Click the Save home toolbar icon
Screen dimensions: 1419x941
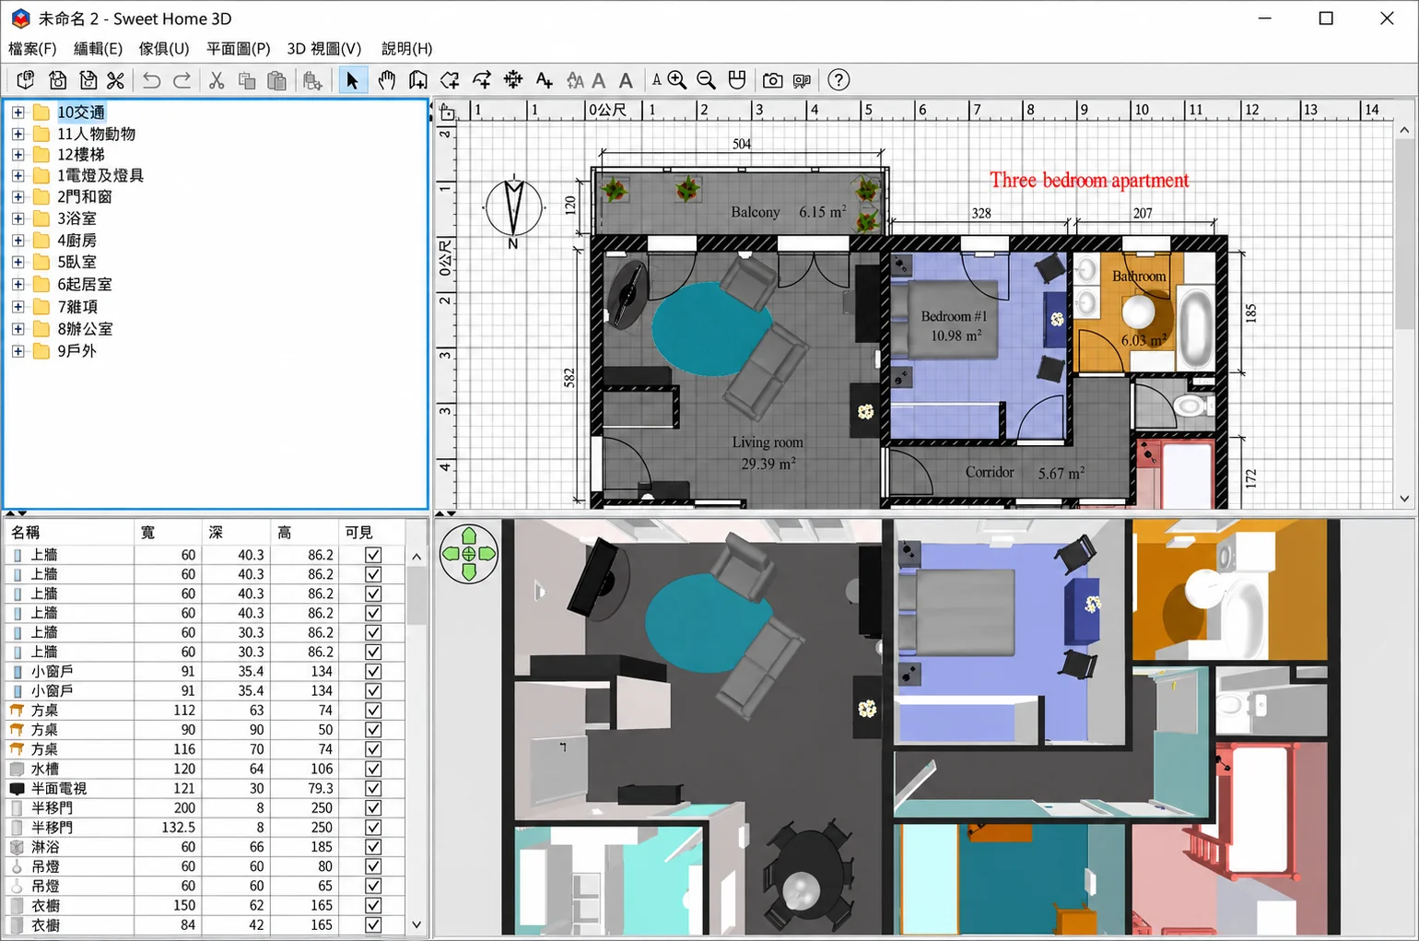pos(88,80)
